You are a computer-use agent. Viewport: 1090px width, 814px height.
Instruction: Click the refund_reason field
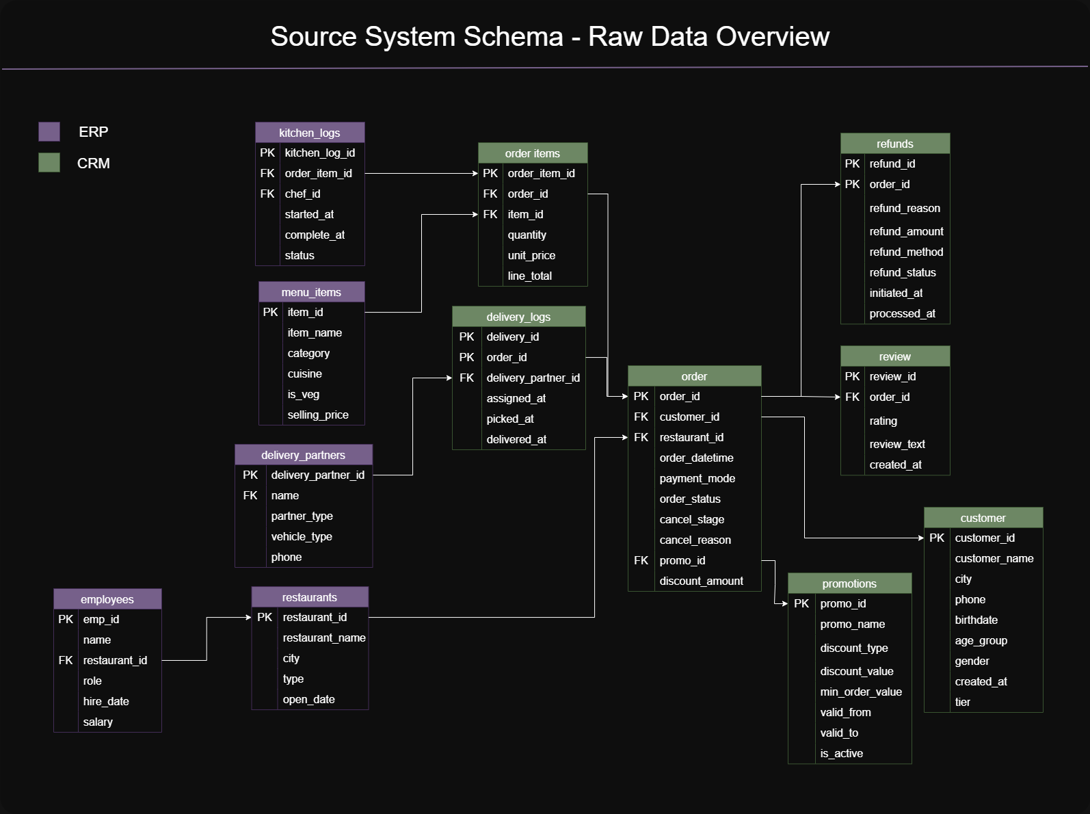click(905, 208)
